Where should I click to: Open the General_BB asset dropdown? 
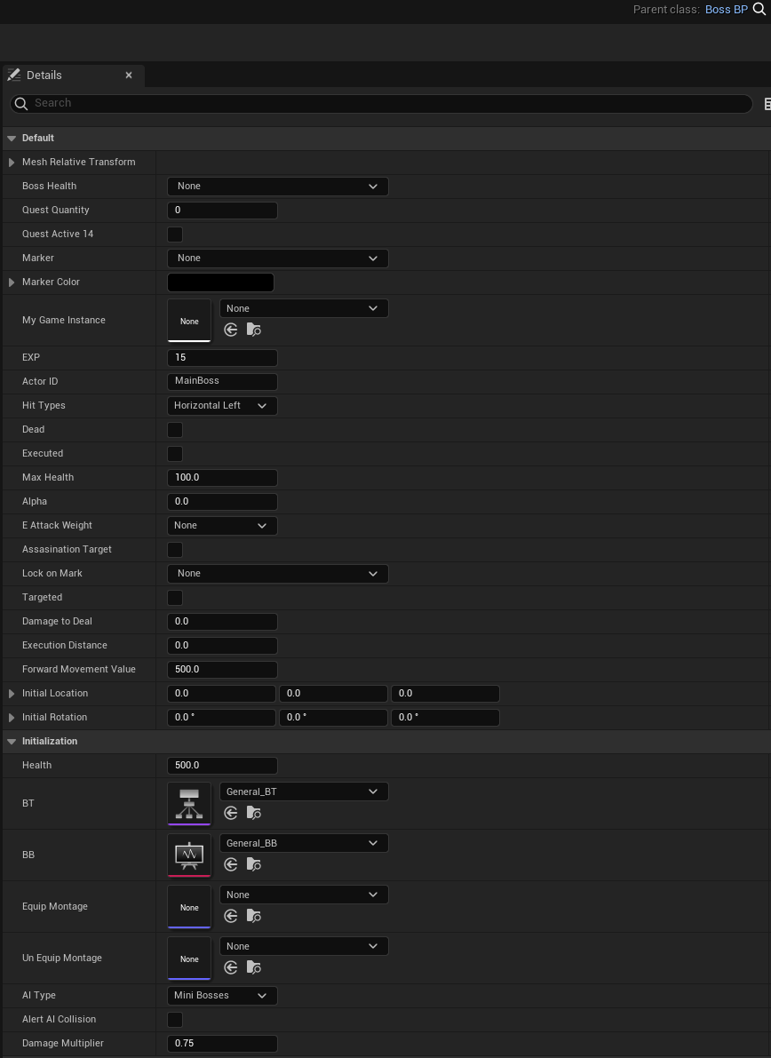coord(304,843)
